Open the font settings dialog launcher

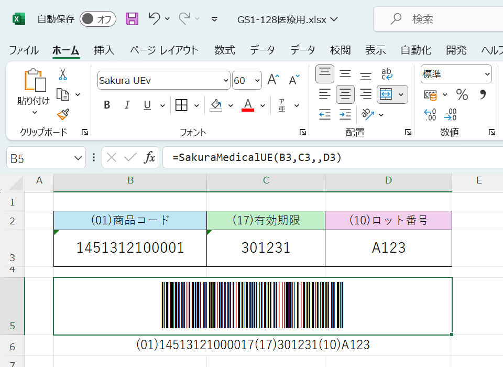pyautogui.click(x=302, y=132)
